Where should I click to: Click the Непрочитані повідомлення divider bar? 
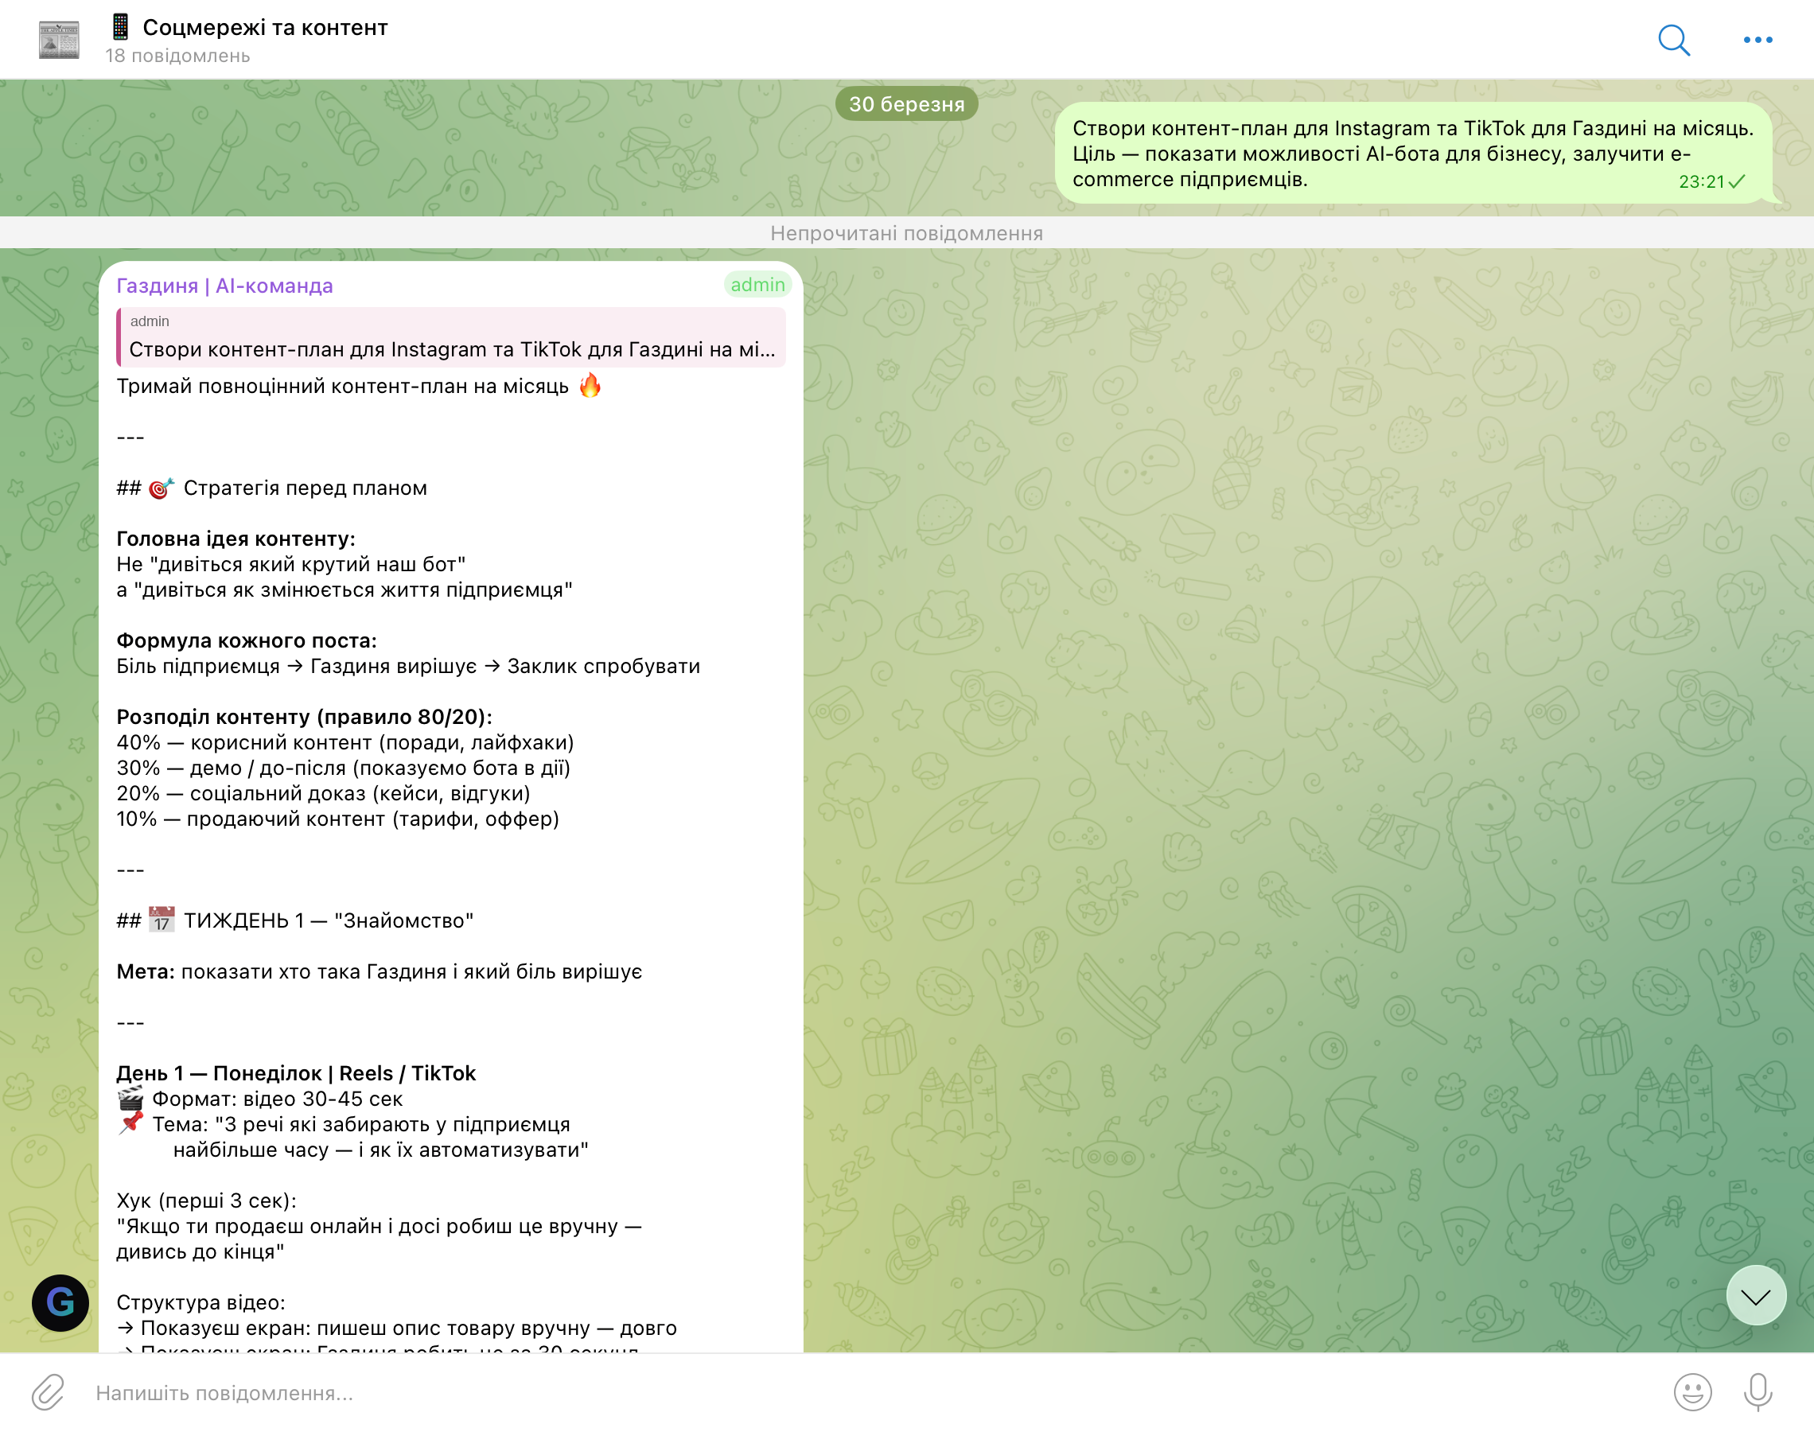906,233
